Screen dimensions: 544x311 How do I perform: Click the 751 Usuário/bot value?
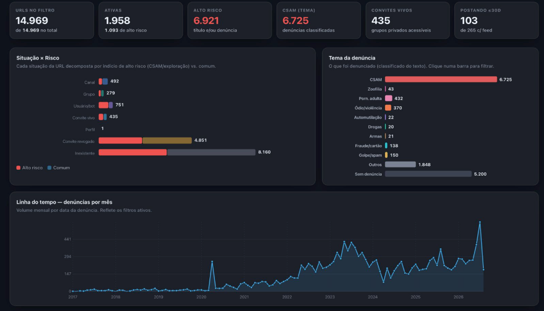click(x=119, y=105)
